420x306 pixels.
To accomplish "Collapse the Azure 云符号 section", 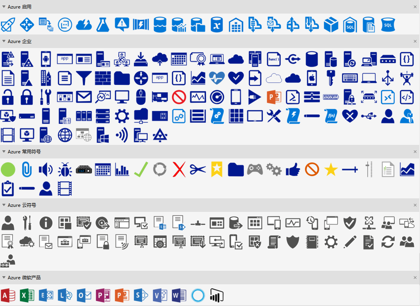I will pyautogui.click(x=4, y=205).
